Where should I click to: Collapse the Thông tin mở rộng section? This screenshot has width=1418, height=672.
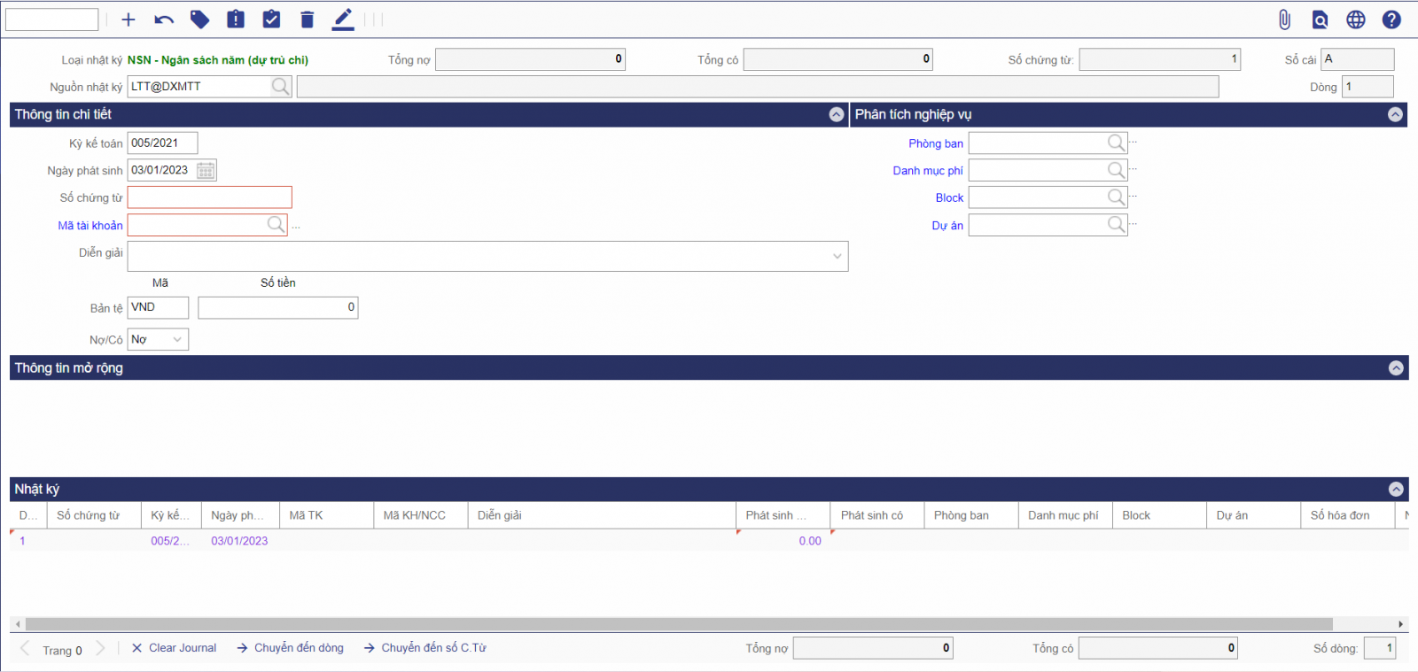[1396, 367]
